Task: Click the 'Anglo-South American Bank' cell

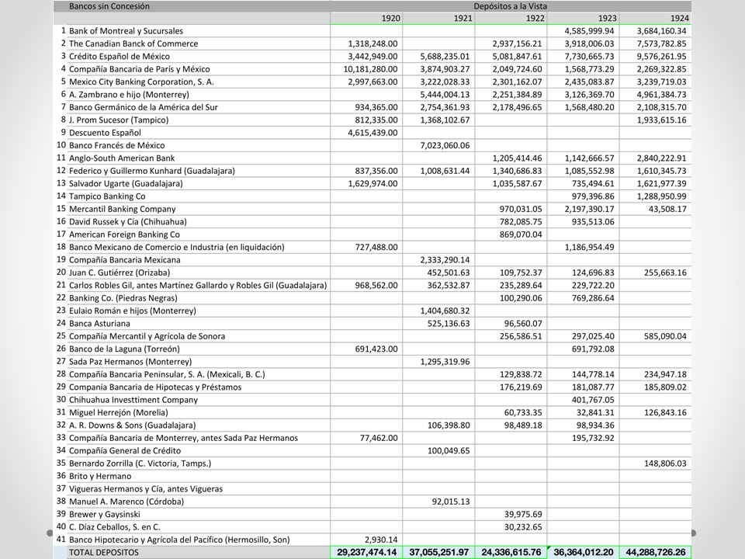Action: pos(199,158)
